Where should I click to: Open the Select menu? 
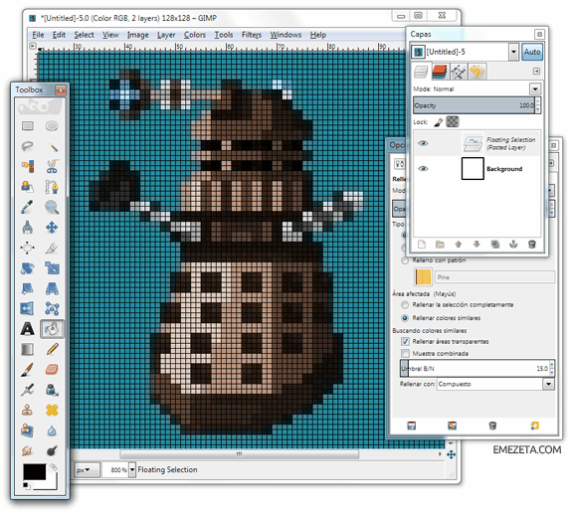pos(84,35)
